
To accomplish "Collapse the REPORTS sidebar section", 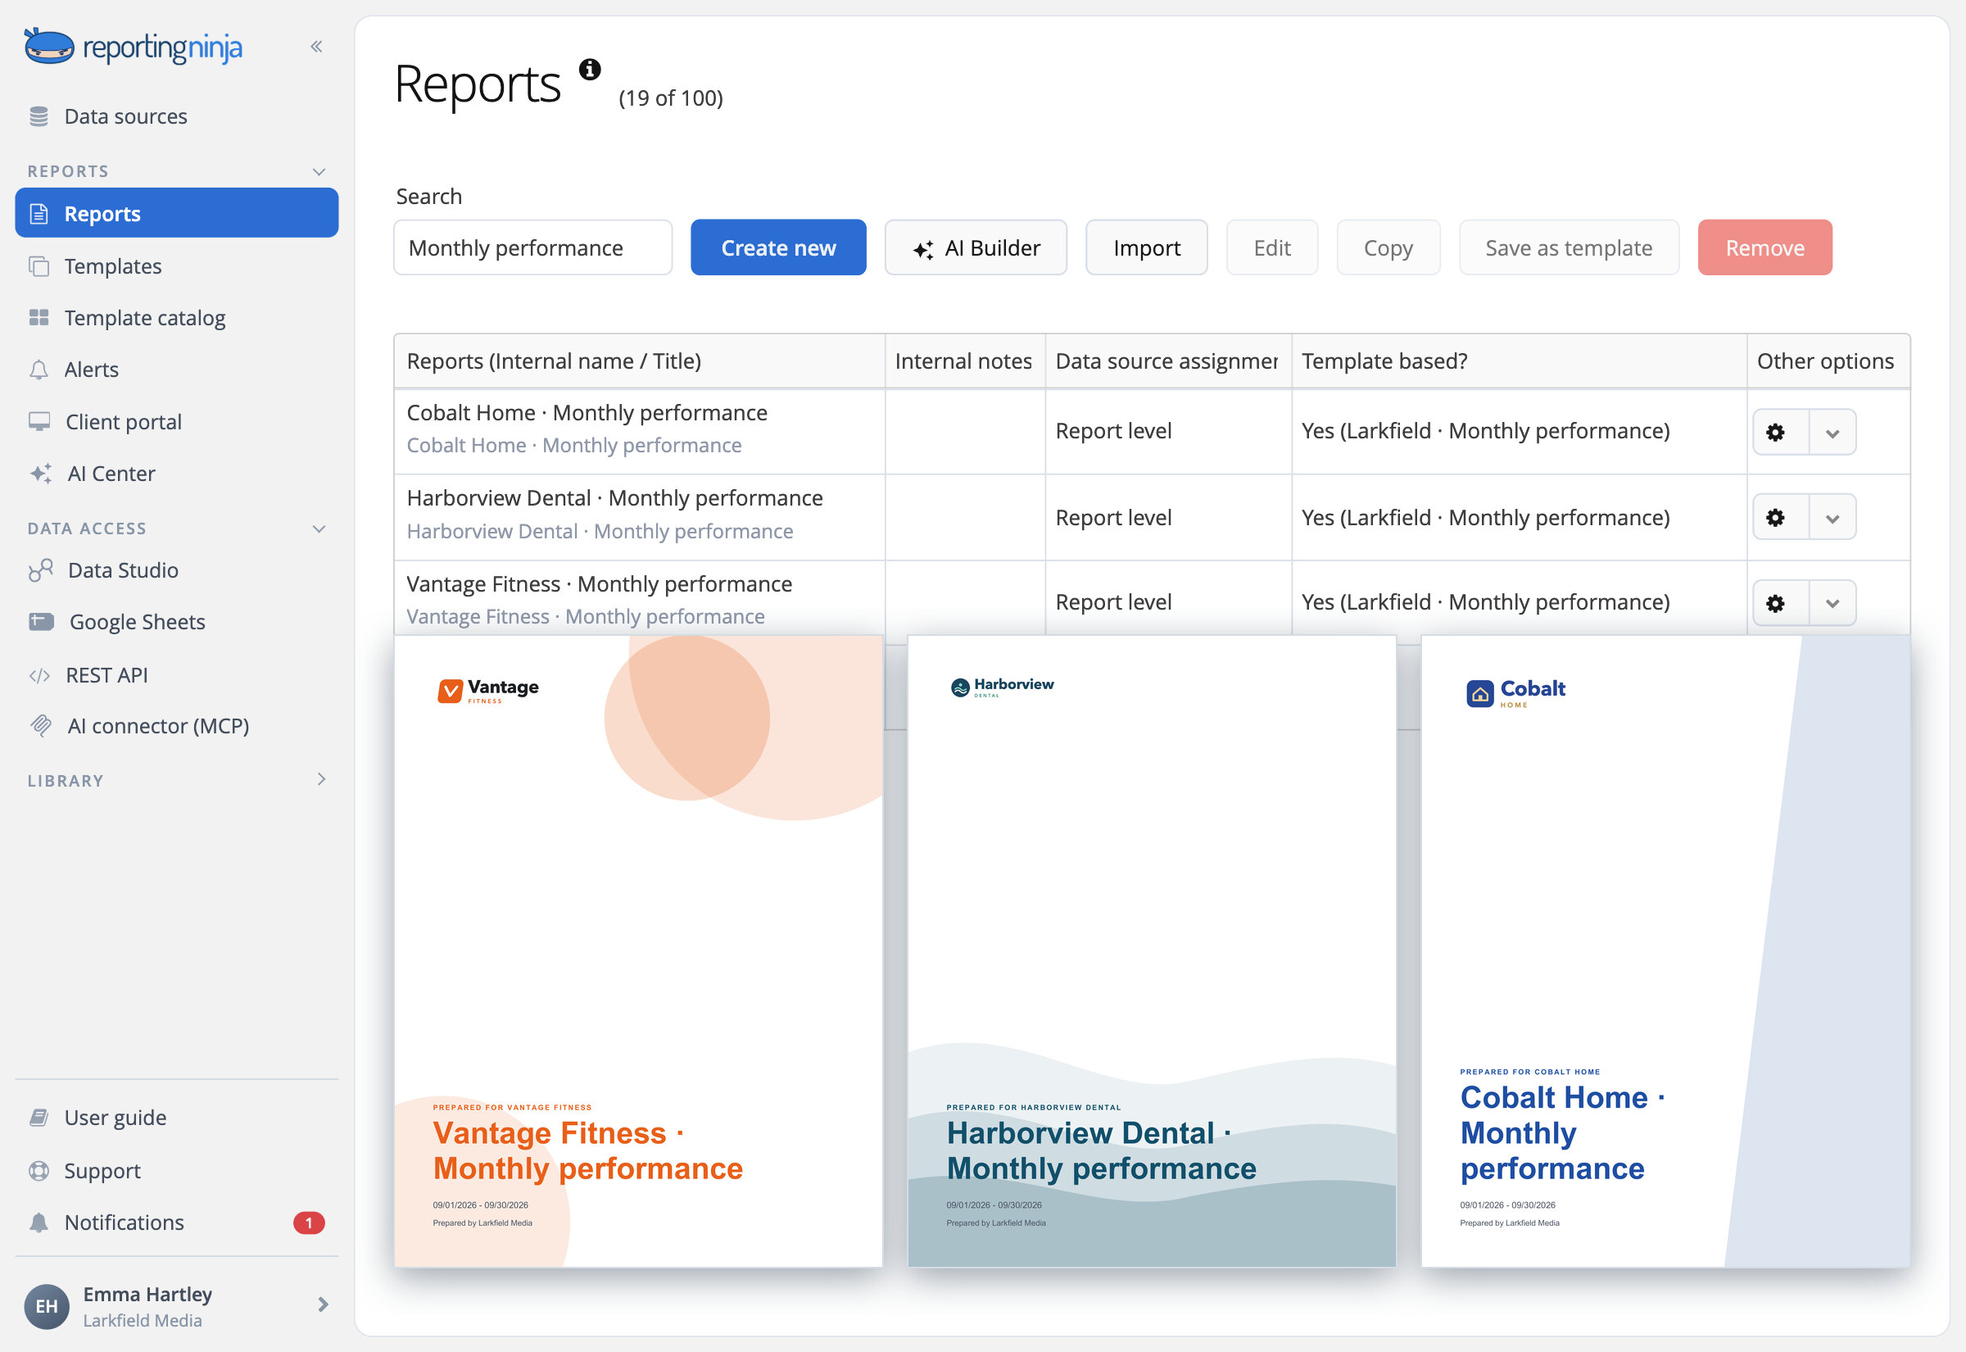I will (x=319, y=172).
